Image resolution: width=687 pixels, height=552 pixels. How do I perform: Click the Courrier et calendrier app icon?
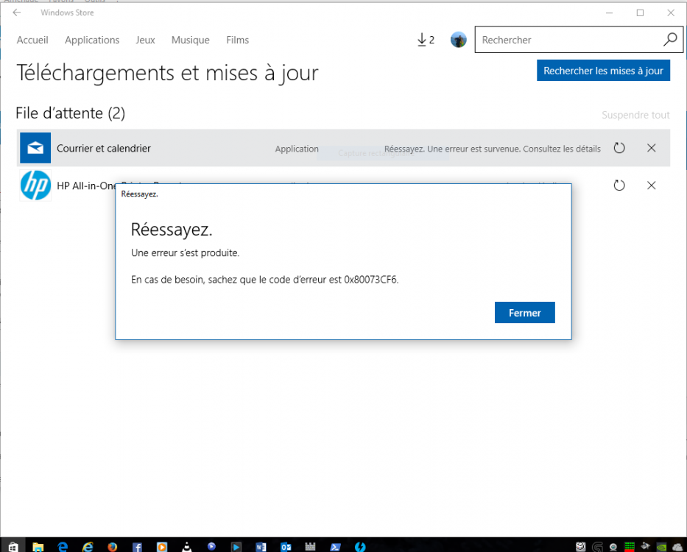tap(35, 148)
